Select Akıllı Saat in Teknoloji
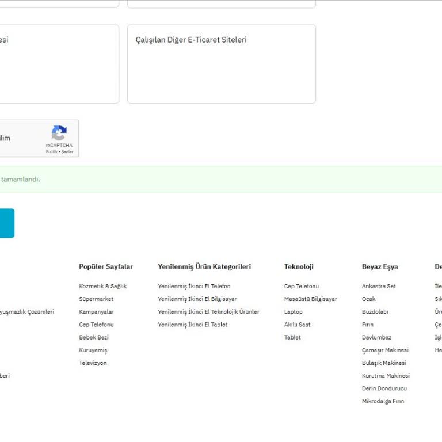The image size is (442, 442). (297, 325)
